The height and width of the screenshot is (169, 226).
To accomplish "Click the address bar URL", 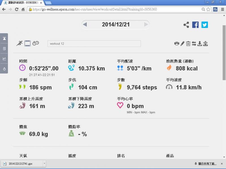I will (x=95, y=10).
